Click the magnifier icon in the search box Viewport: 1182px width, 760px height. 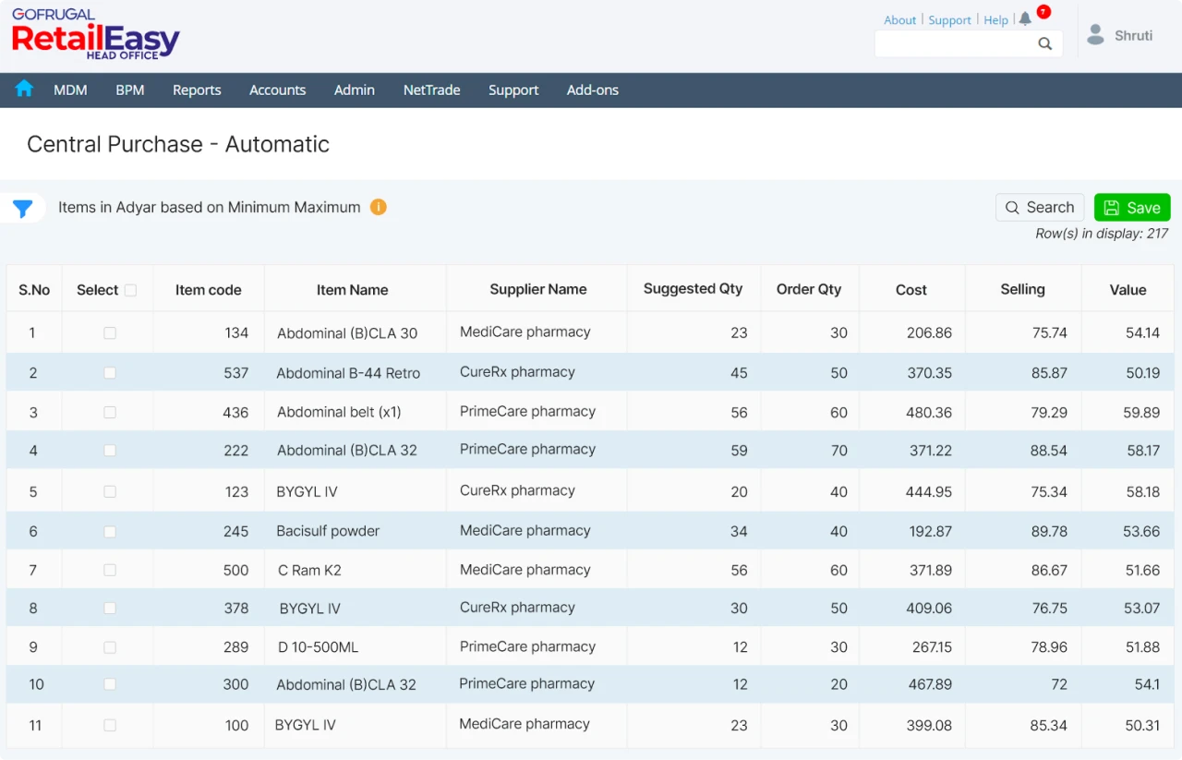pyautogui.click(x=1044, y=43)
